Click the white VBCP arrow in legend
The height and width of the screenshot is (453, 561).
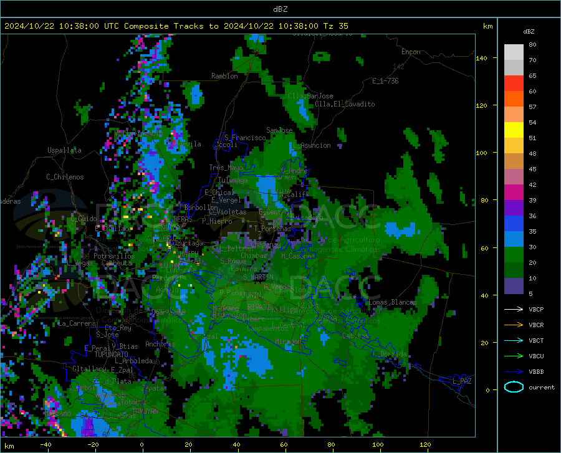514,309
